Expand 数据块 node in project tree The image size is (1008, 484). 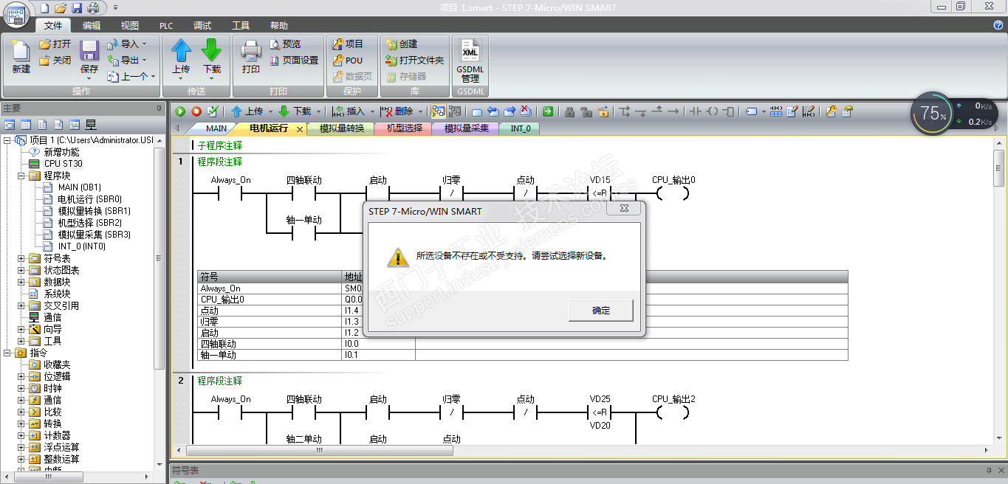click(21, 282)
